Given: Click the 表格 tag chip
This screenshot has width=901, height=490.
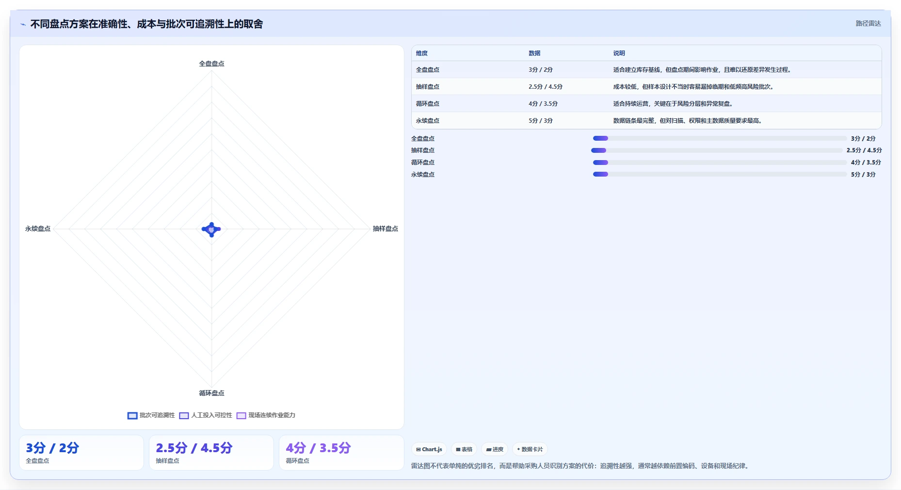Looking at the screenshot, I should point(464,449).
